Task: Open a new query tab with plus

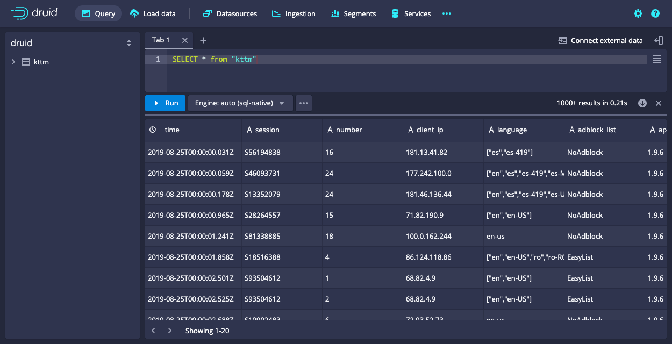Action: [203, 40]
